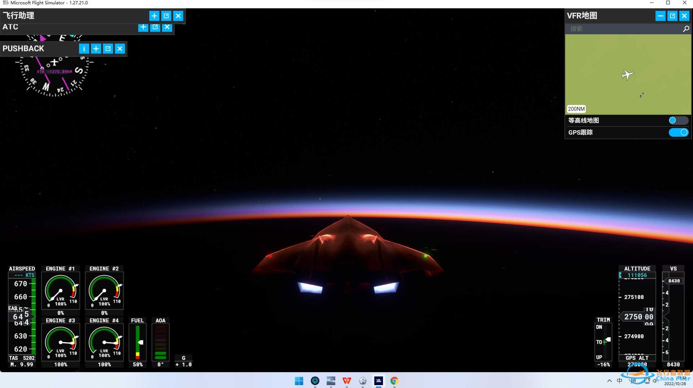The image size is (693, 388).
Task: Open WPS Office from the taskbar
Action: point(346,381)
